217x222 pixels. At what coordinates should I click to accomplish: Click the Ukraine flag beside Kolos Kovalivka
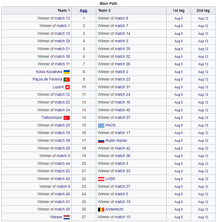click(x=67, y=72)
